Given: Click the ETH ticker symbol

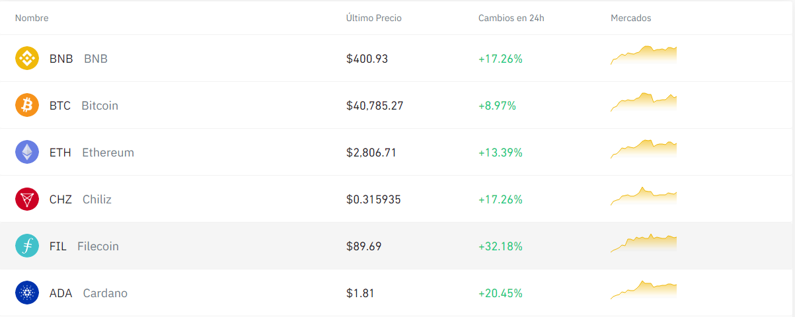Looking at the screenshot, I should coord(60,153).
